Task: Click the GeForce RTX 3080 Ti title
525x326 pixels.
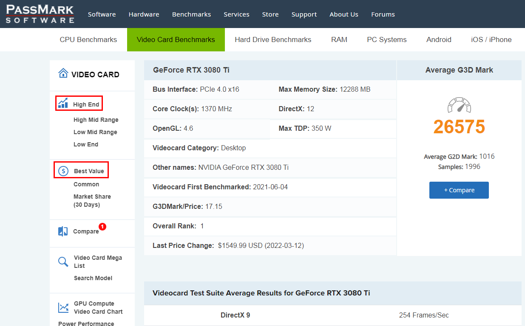Action: click(x=191, y=70)
